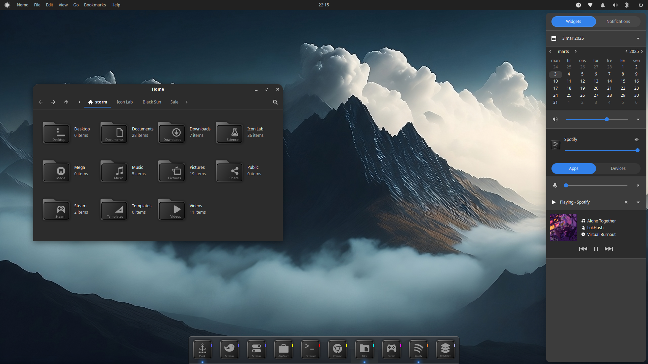
Task: Expand the Playing - Spotify dropdown arrow
Action: click(638, 202)
